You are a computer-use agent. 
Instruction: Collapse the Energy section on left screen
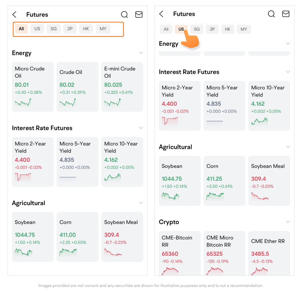tap(141, 53)
